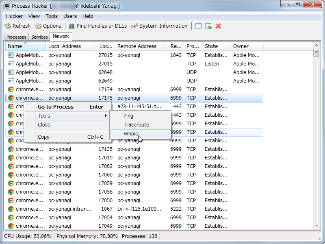Choose Copy in the context menu
The height and width of the screenshot is (244, 325).
67,137
